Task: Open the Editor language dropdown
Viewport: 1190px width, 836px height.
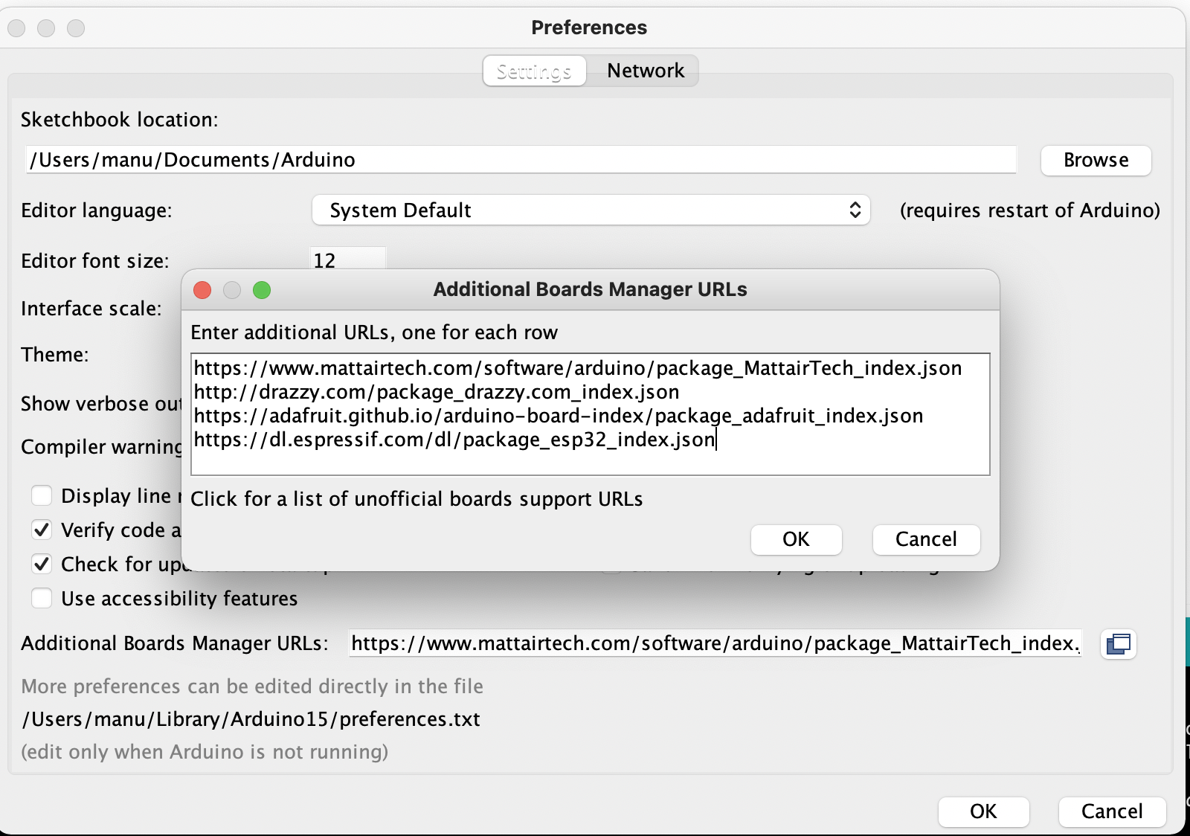Action: point(591,210)
